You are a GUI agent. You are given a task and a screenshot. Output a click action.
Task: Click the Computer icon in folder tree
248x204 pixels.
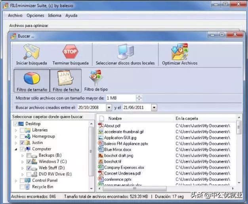[28, 149]
